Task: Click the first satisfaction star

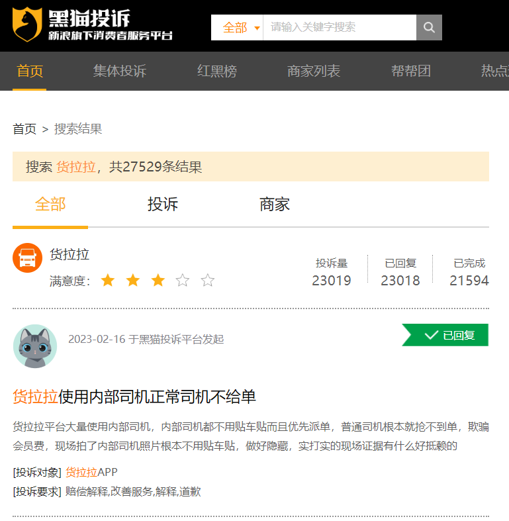Action: [108, 280]
